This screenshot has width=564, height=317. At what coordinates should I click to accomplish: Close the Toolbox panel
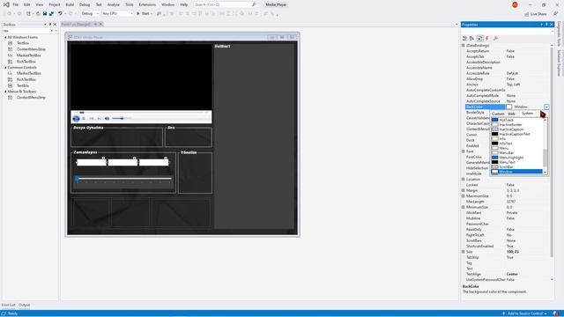[55, 25]
